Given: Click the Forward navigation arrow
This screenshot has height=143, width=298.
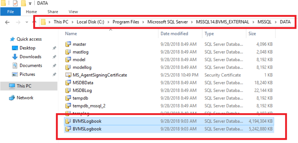Looking at the screenshot, I should point(18,22).
